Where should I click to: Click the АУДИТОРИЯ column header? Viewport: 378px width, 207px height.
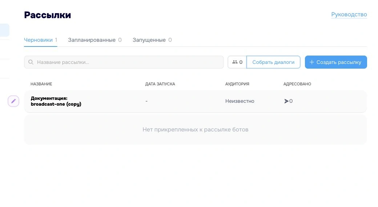237,84
